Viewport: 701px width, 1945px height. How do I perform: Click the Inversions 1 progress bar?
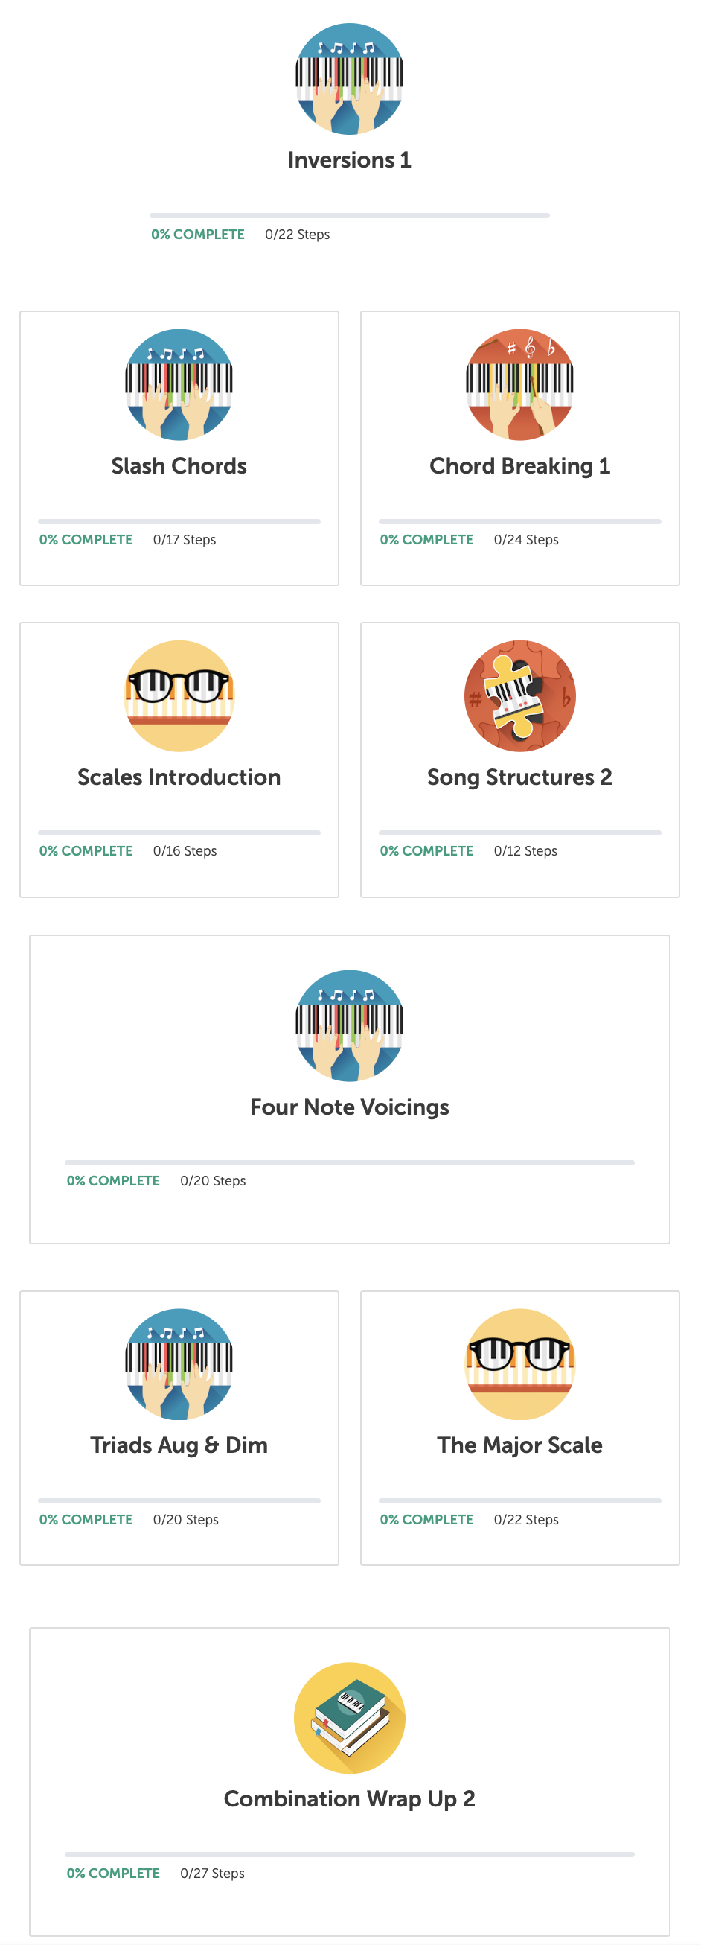click(x=349, y=216)
